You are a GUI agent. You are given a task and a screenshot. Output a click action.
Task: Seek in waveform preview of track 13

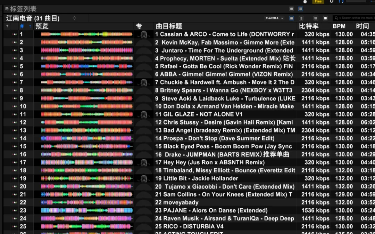click(x=86, y=130)
